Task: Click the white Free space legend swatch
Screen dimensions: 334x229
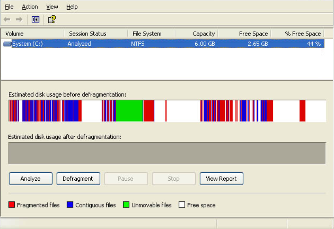Action: 182,205
